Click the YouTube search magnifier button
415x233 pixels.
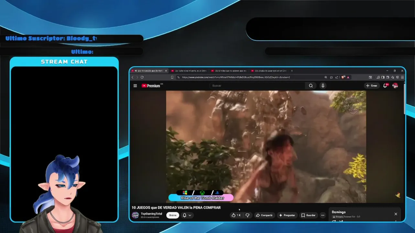[311, 86]
